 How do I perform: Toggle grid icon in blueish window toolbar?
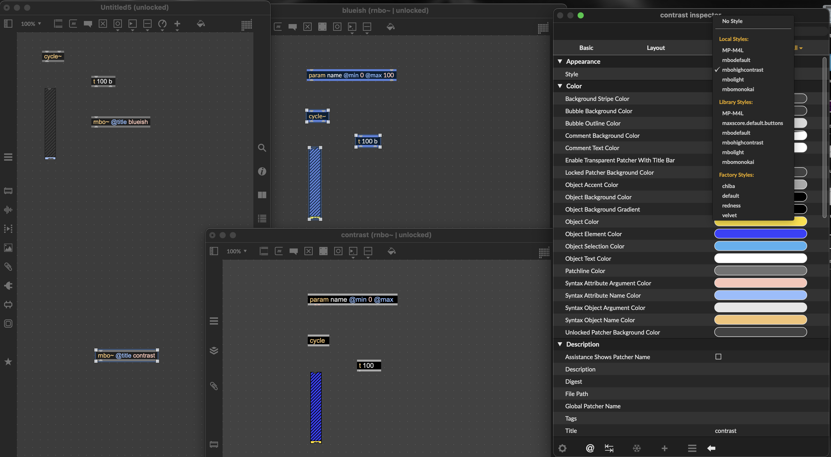(543, 28)
